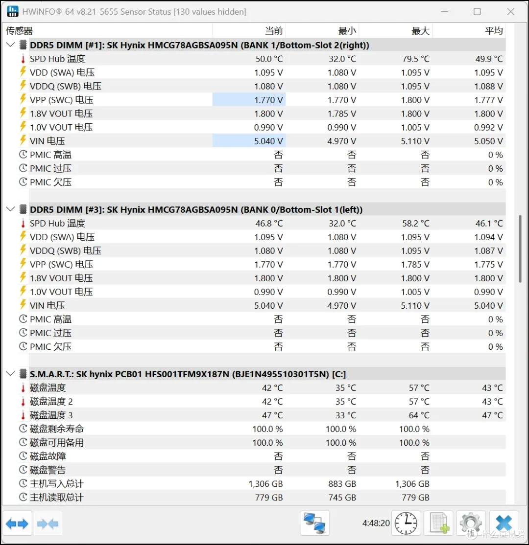Click the S.M.A.R.T. drive group icon

[23, 374]
